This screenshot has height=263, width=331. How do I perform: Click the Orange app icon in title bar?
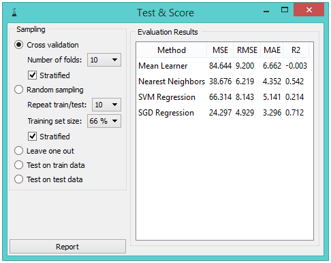click(x=14, y=12)
